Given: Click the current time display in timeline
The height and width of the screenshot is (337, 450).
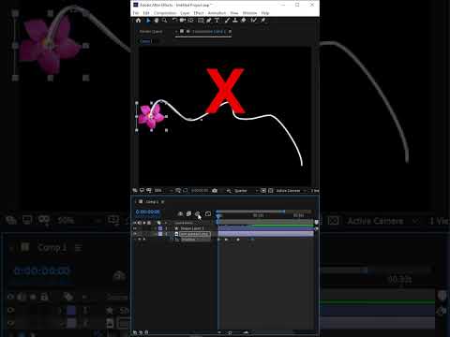Looking at the screenshot, I should point(148,212).
